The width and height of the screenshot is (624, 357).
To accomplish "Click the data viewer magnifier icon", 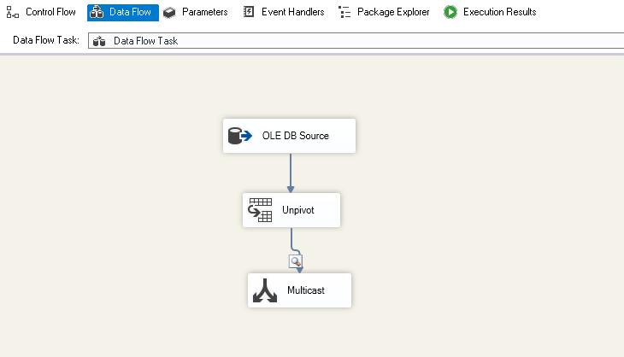I will coord(296,261).
